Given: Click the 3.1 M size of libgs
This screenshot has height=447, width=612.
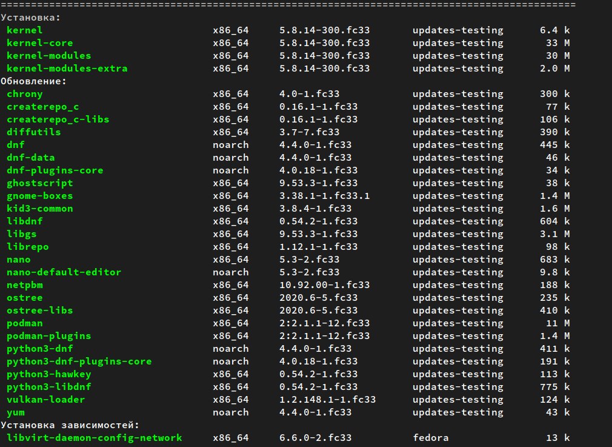Looking at the screenshot, I should click(555, 234).
